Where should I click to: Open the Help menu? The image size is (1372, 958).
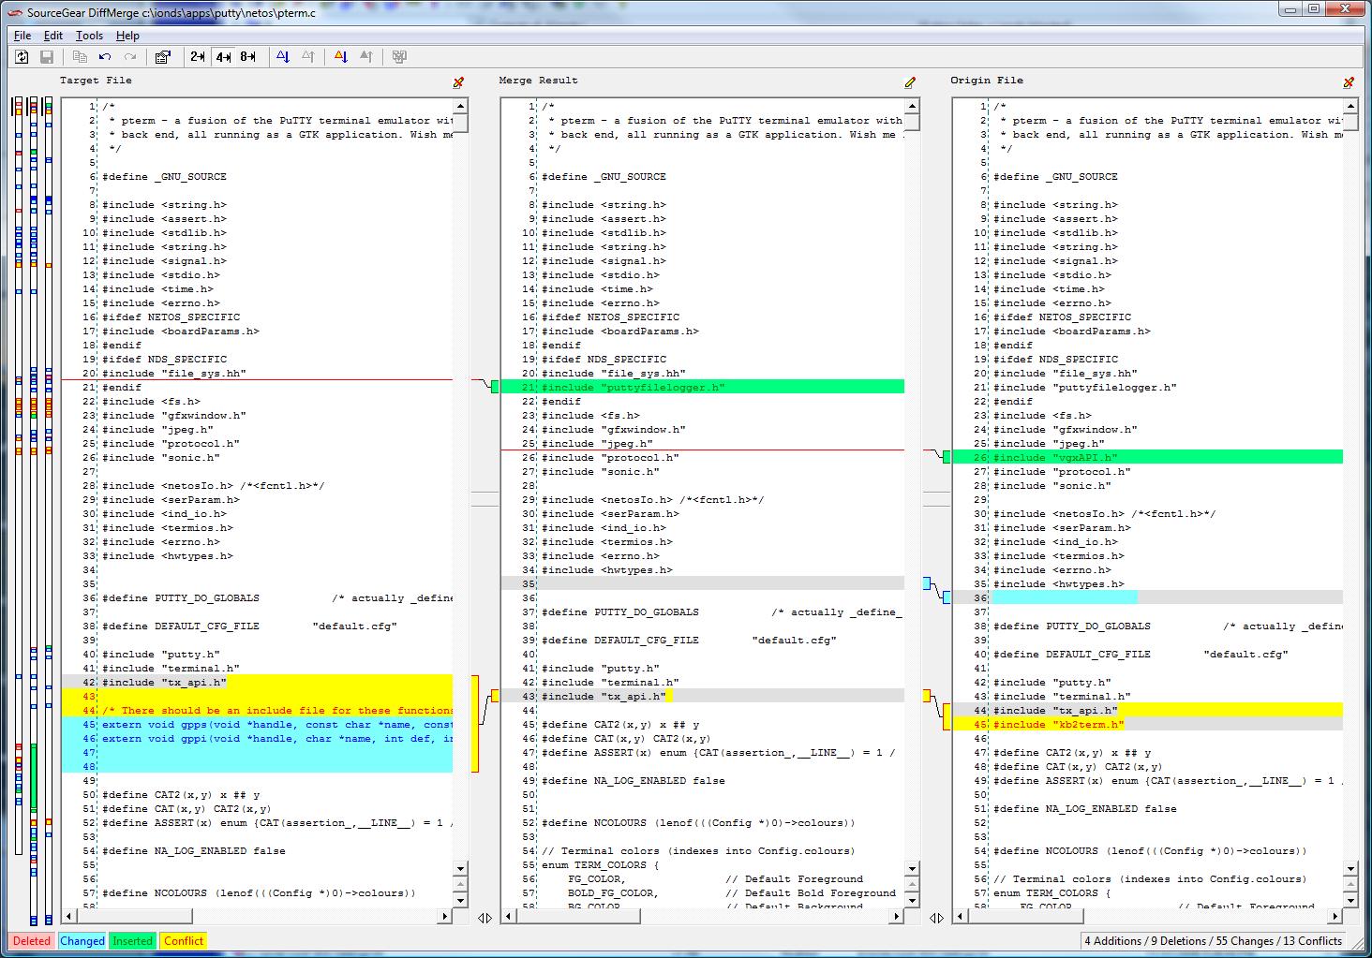point(127,36)
